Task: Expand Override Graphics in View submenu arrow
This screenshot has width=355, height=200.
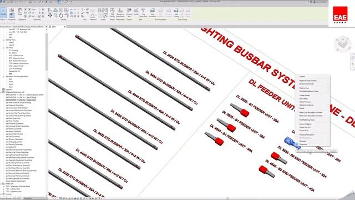Action: point(328,91)
